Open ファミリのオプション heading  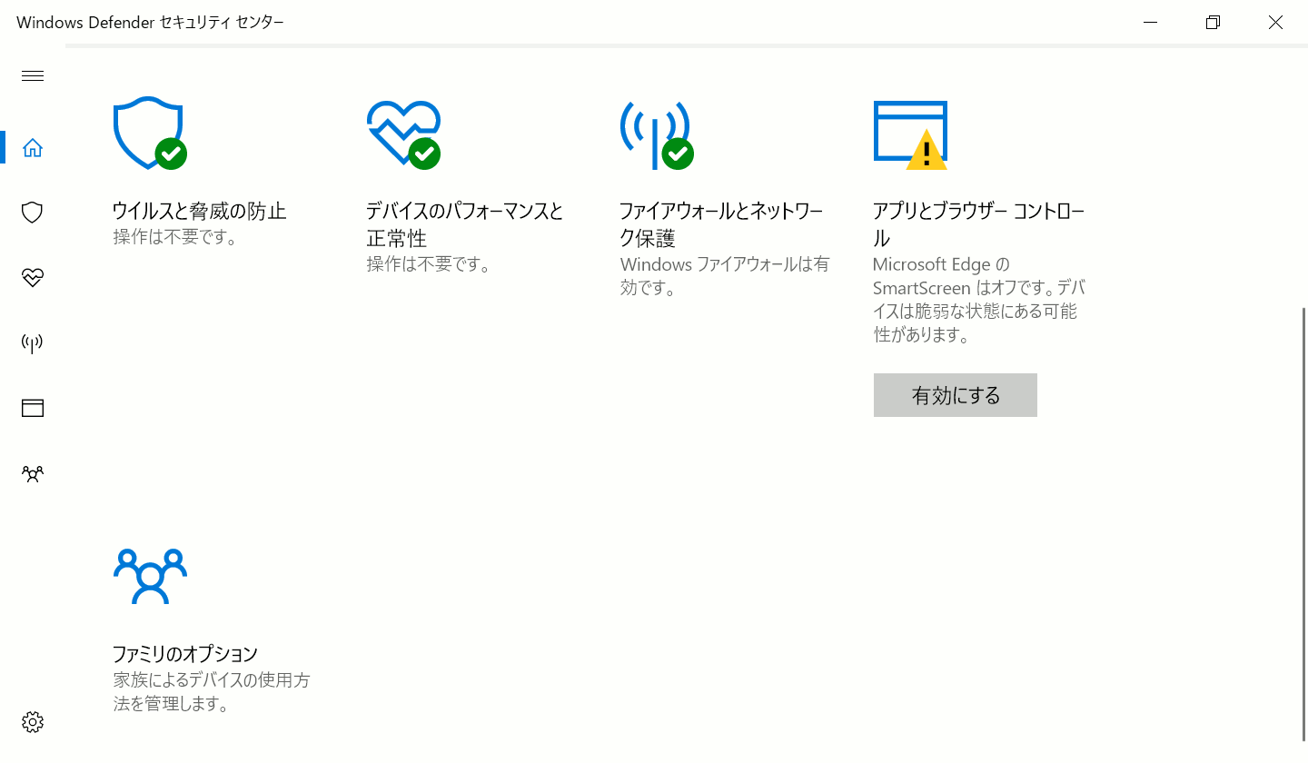point(185,654)
